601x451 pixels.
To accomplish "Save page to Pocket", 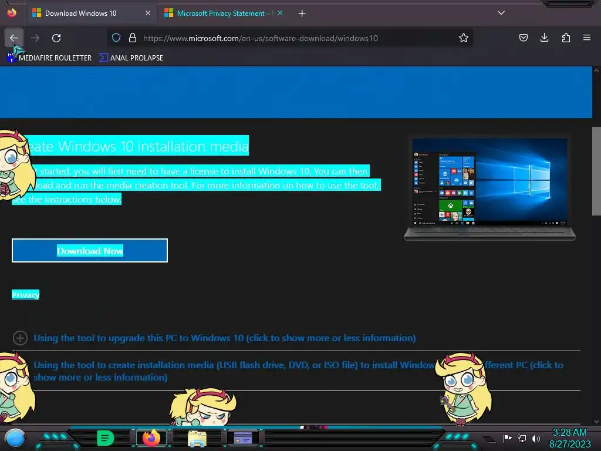I will coord(523,38).
